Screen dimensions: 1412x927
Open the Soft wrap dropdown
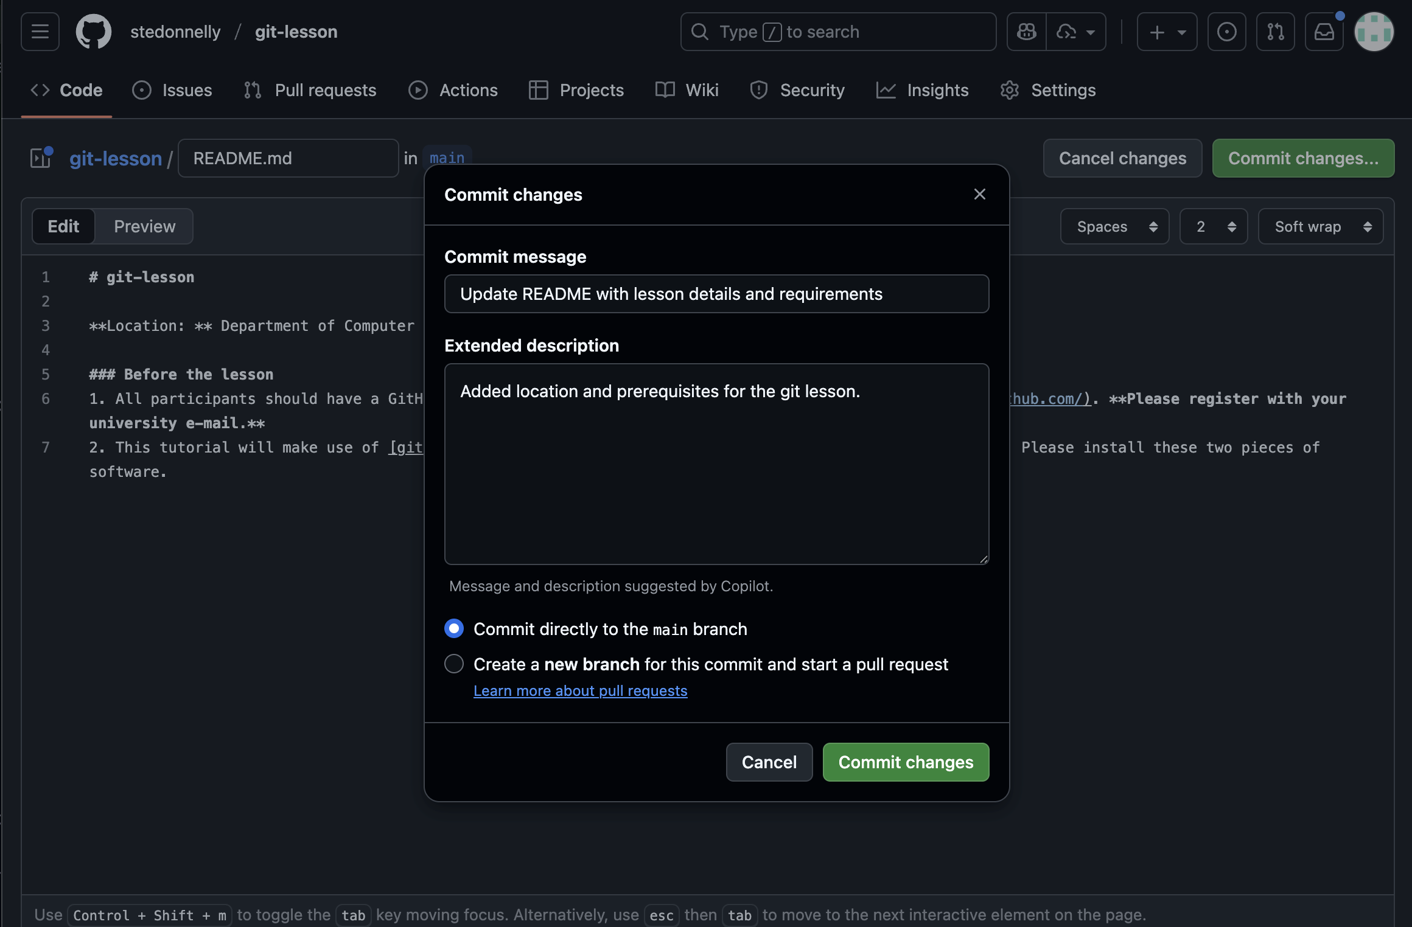(1321, 226)
